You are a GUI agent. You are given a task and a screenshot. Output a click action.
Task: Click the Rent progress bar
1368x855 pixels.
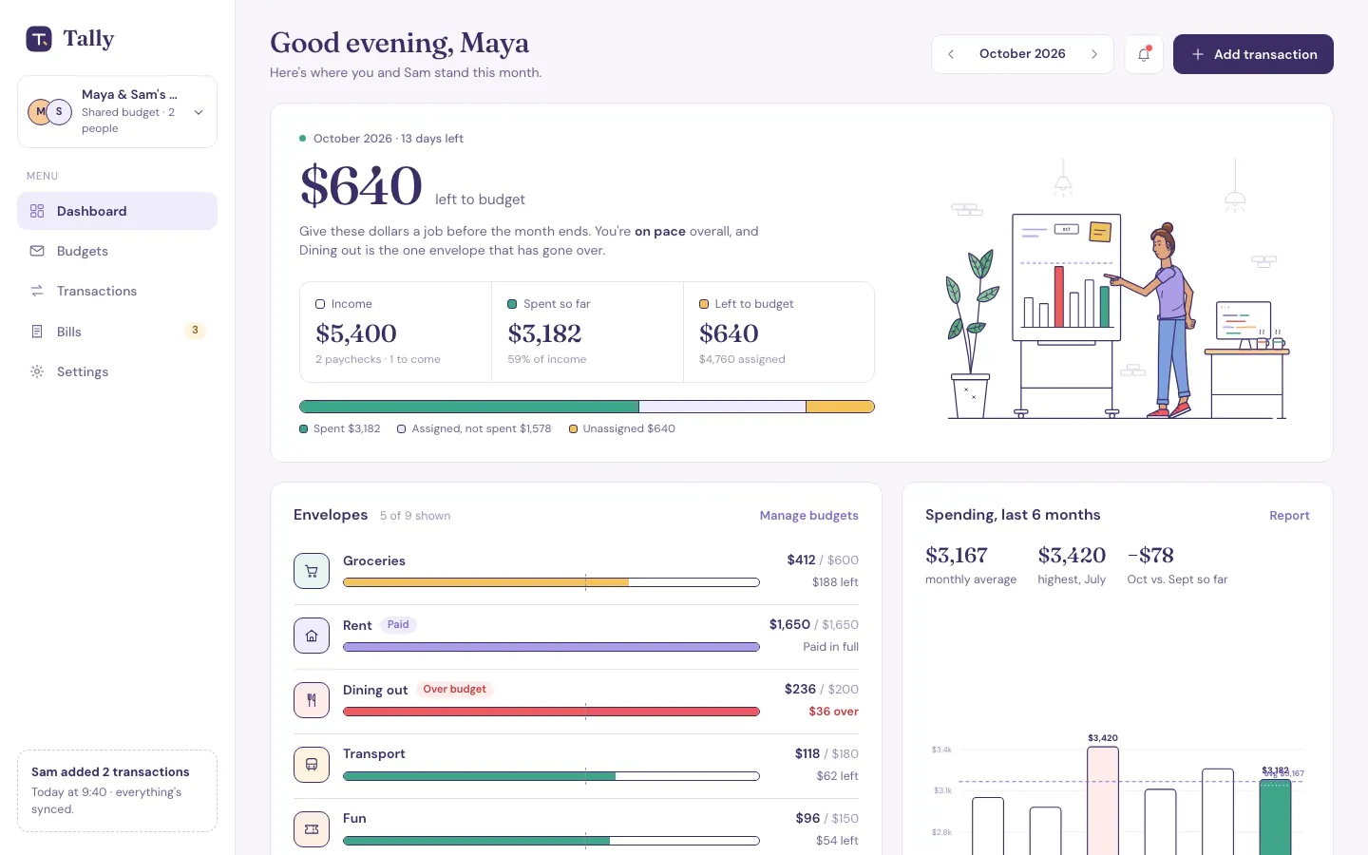(x=551, y=647)
